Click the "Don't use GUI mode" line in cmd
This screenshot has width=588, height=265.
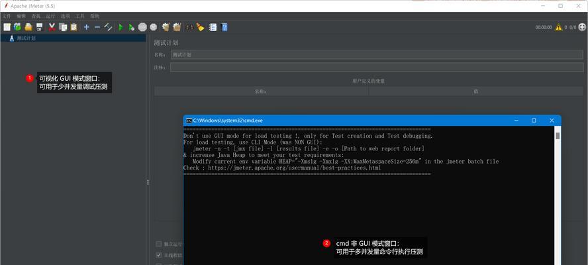click(309, 136)
